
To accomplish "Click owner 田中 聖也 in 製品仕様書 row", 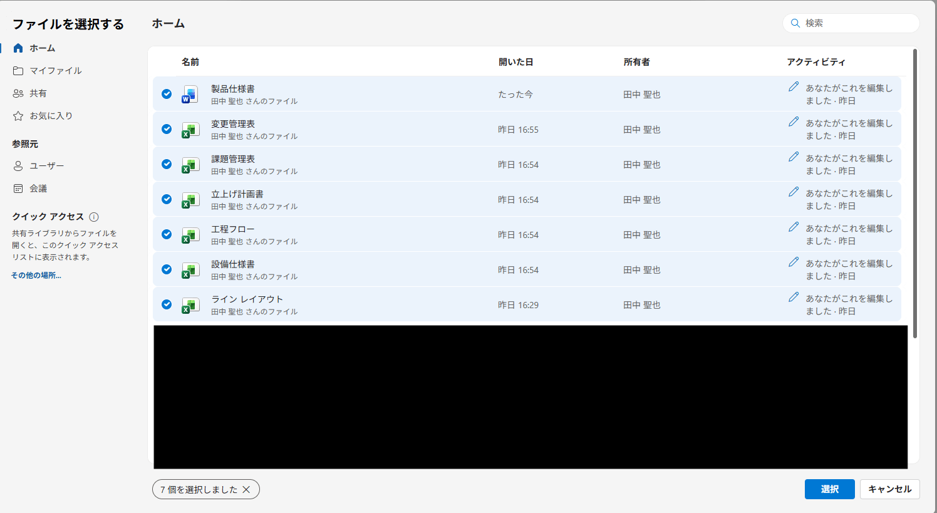I will pos(641,95).
